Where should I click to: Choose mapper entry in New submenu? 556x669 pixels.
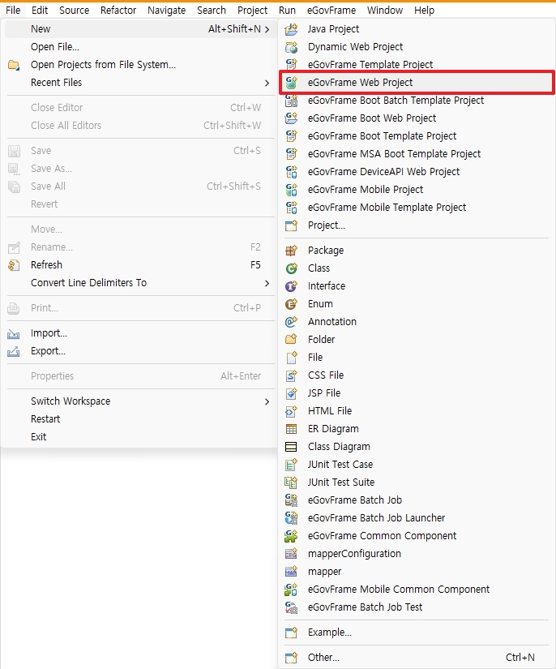(417, 572)
